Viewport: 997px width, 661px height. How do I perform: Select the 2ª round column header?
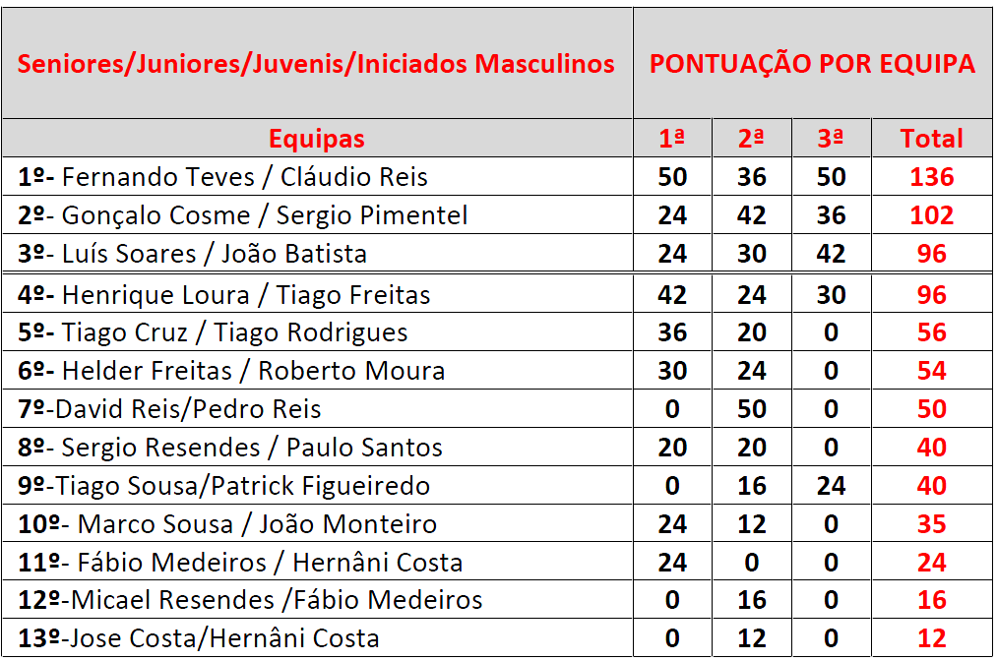(752, 138)
